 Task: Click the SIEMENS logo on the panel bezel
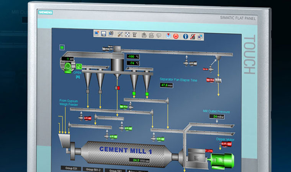(46, 12)
